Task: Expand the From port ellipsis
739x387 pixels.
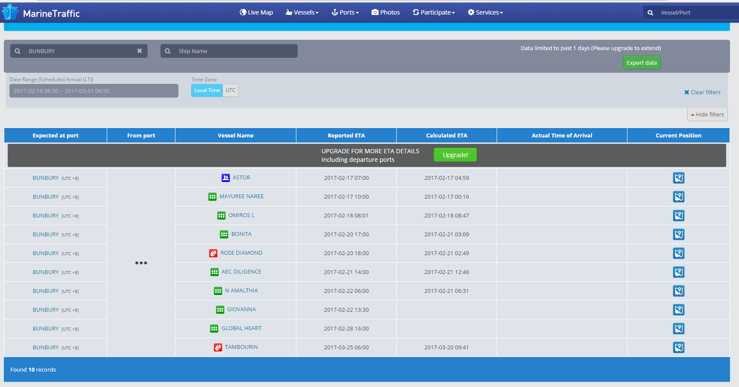Action: tap(141, 263)
